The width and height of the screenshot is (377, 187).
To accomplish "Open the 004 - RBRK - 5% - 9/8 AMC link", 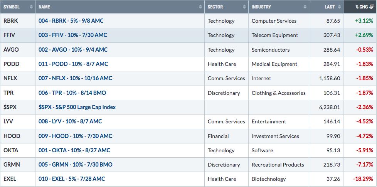I will 71,21.
